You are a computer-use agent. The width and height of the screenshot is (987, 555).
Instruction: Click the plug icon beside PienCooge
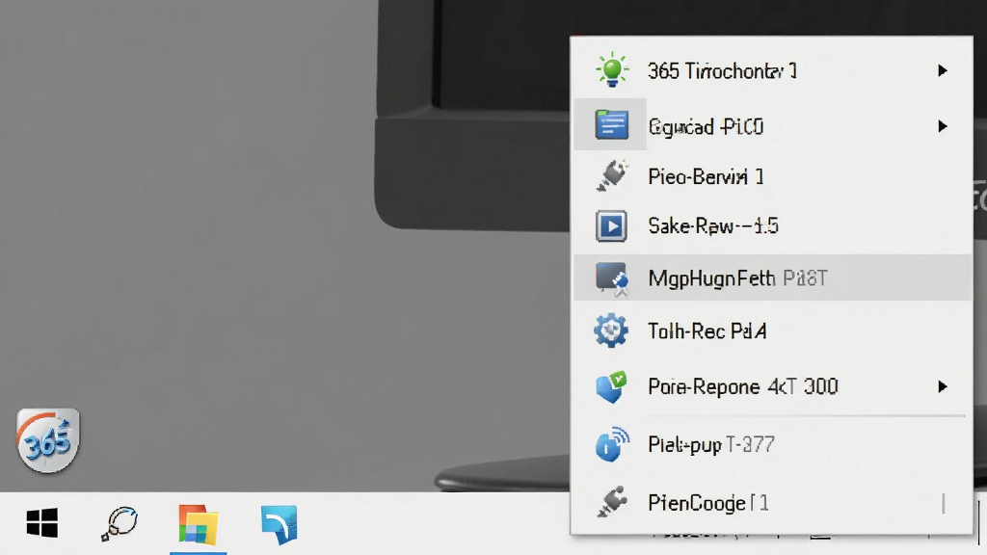tap(612, 501)
